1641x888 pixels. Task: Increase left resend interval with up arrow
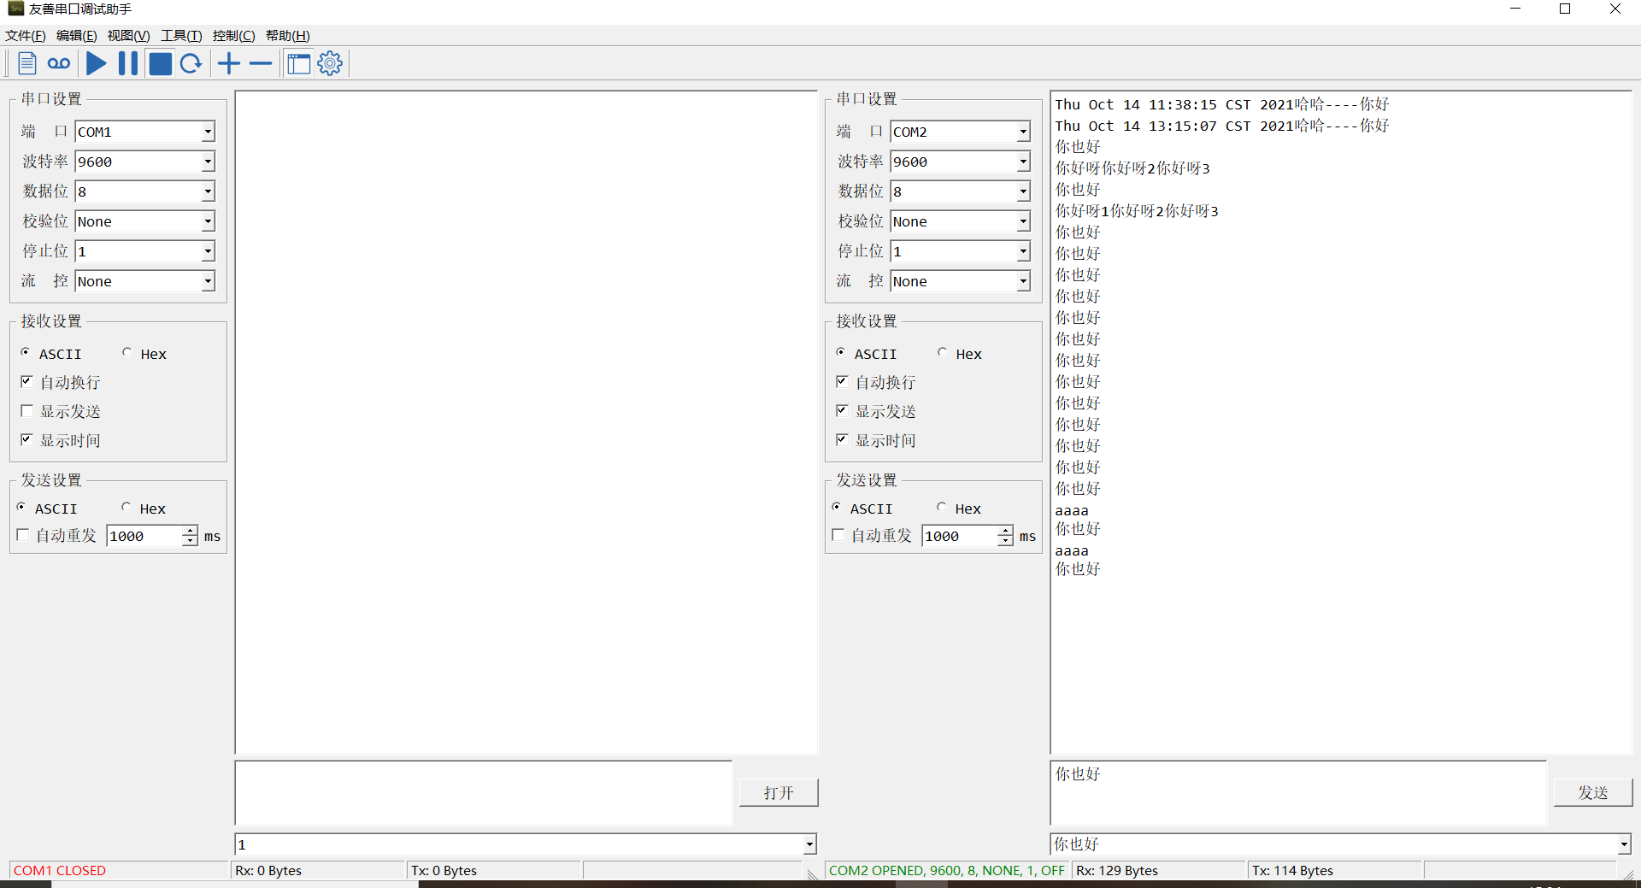pos(190,531)
